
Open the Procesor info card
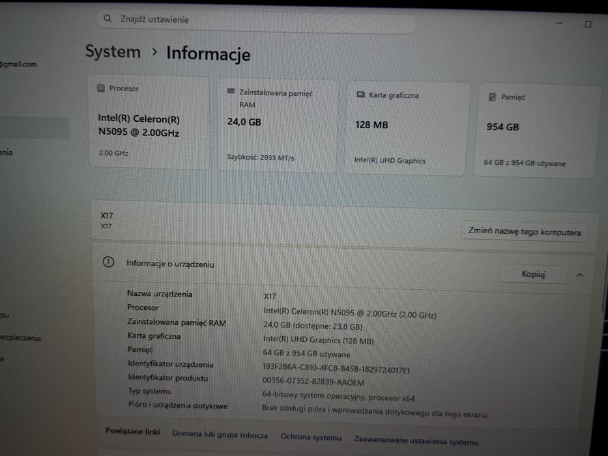pyautogui.click(x=149, y=122)
